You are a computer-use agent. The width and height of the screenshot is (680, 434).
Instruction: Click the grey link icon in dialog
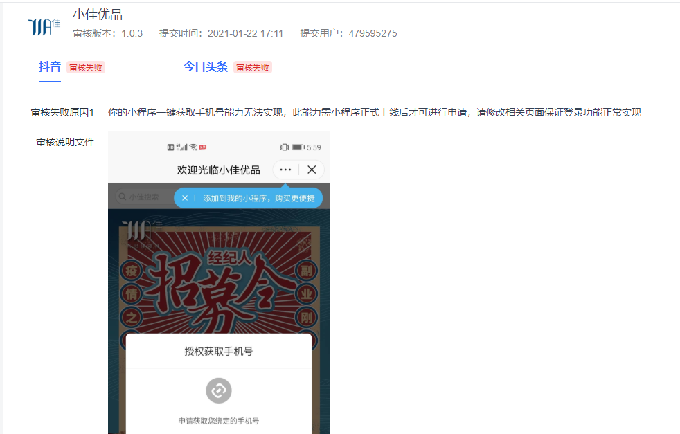pos(219,390)
